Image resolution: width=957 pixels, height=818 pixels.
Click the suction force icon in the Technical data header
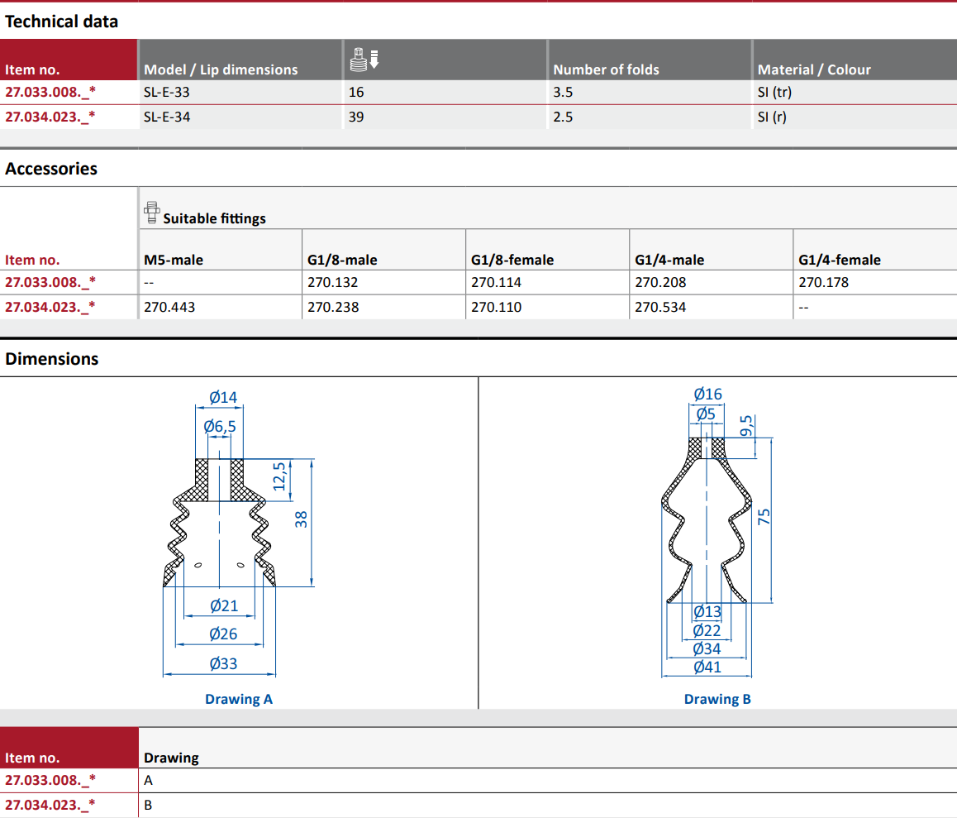(364, 60)
